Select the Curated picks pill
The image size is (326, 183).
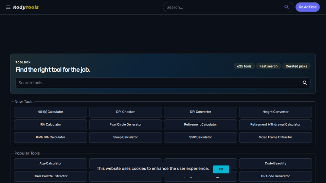click(296, 66)
